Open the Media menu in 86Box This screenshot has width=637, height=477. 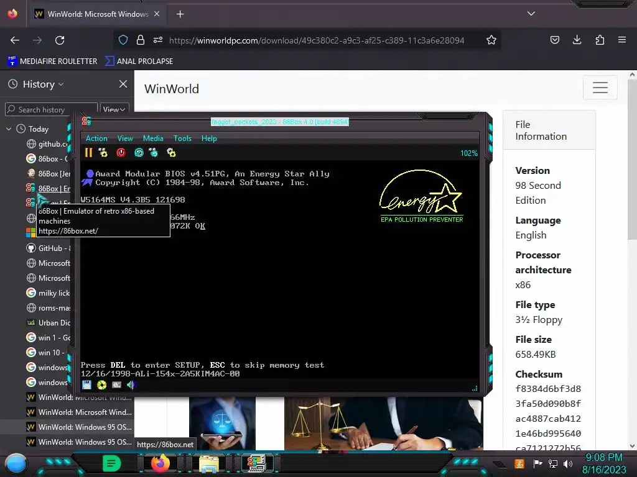click(153, 139)
